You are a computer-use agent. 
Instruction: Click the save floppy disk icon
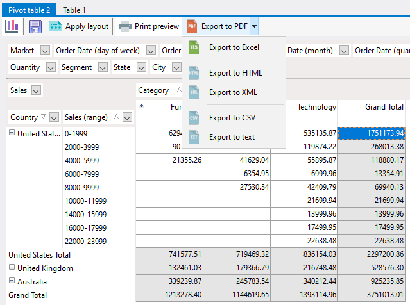[35, 26]
